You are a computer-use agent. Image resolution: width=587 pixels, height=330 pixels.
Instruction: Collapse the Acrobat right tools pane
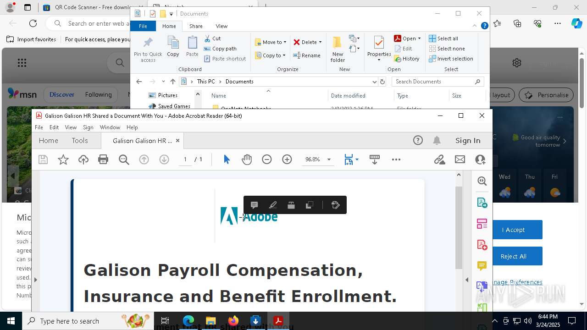(467, 280)
